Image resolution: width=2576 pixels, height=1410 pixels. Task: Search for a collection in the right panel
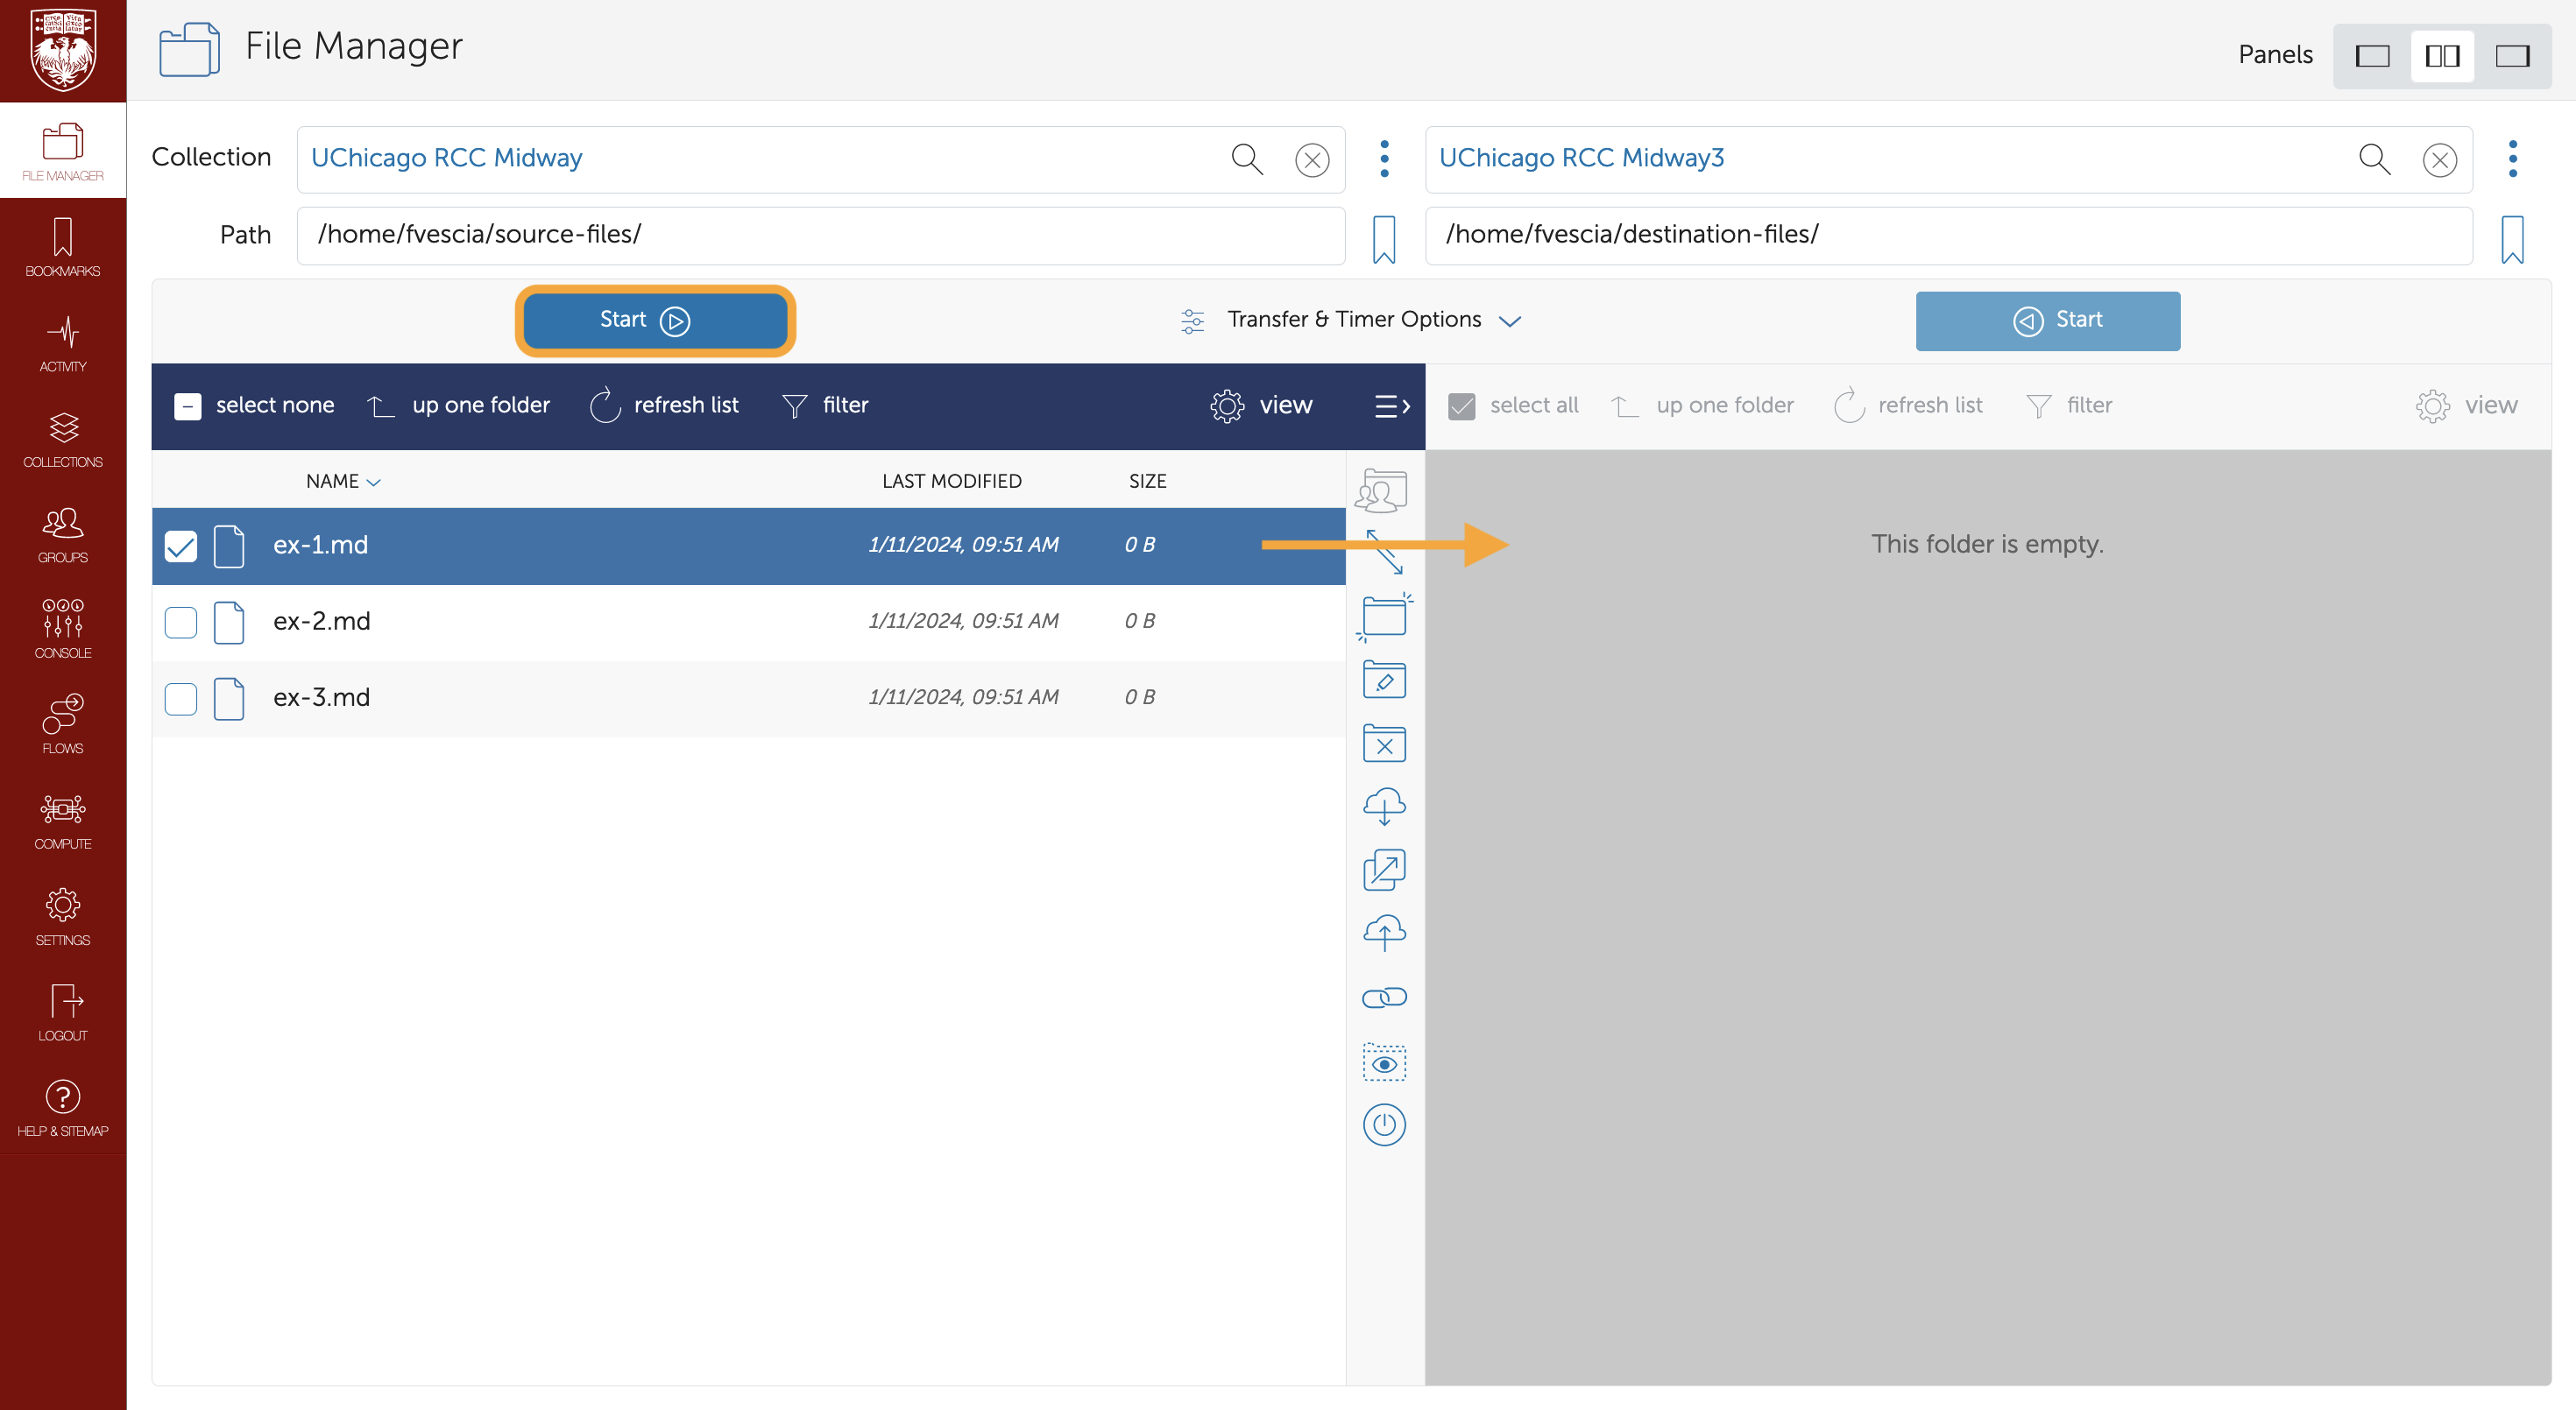coord(2374,159)
